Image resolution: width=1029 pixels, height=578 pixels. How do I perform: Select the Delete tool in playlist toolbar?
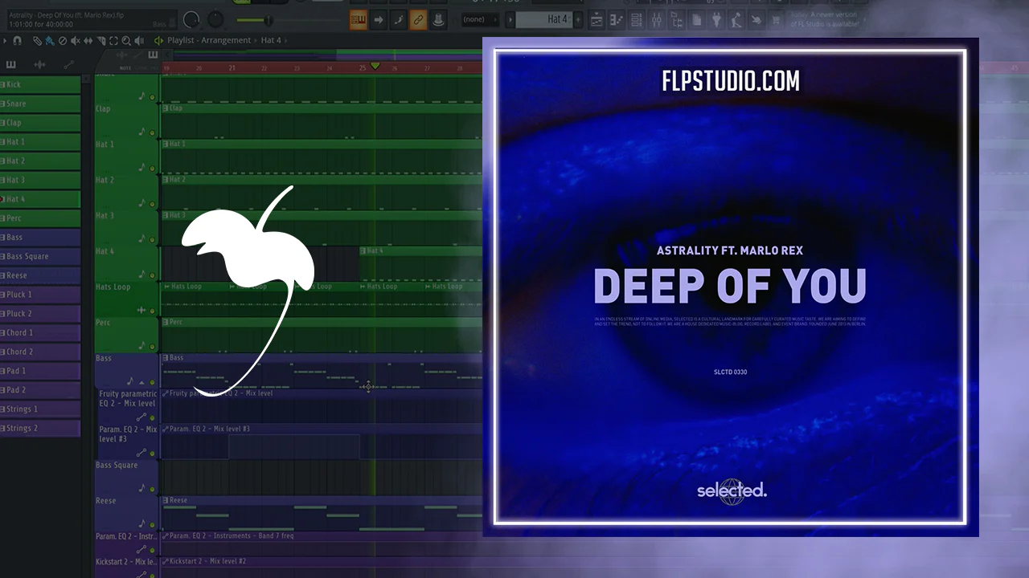63,40
